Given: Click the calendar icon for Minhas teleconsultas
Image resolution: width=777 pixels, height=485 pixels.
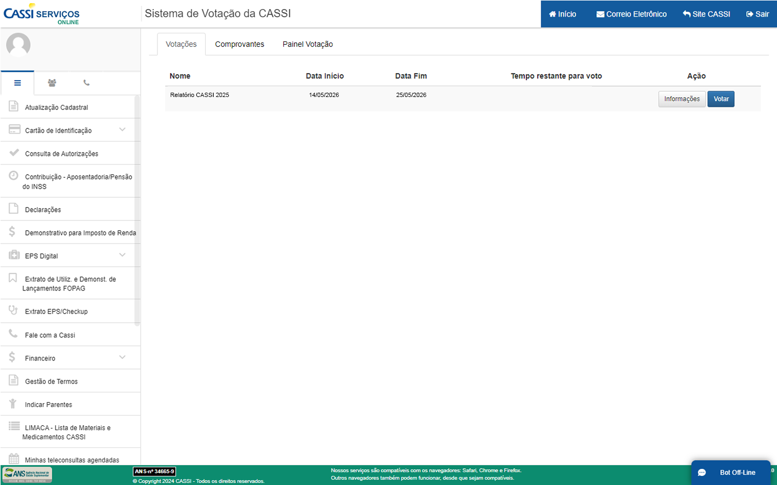Looking at the screenshot, I should (x=14, y=459).
